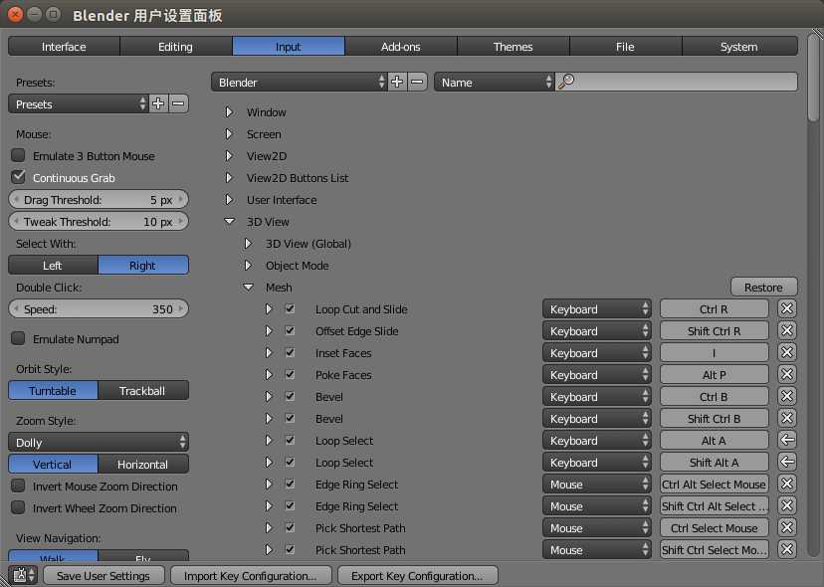The image size is (824, 587).
Task: Disable the Poke Faces keymap checkbox
Action: [x=290, y=375]
